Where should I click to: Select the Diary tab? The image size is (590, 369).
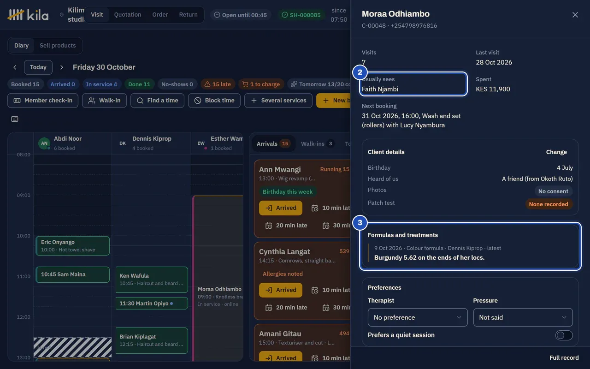[x=21, y=45]
